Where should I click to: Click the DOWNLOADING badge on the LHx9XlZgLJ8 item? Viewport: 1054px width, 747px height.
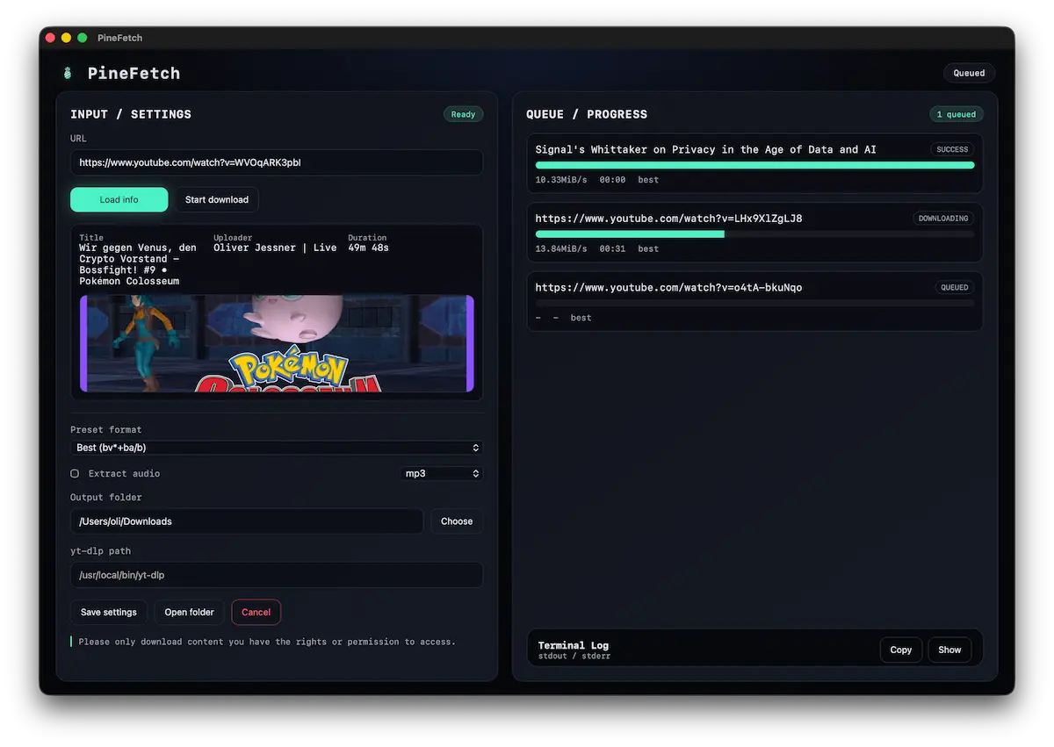[x=943, y=218]
